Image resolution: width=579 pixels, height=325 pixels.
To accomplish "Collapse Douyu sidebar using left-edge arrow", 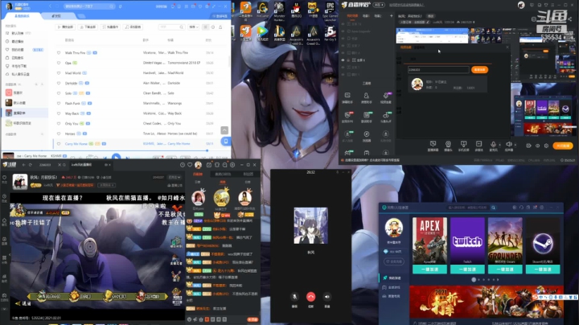I will 10,254.
